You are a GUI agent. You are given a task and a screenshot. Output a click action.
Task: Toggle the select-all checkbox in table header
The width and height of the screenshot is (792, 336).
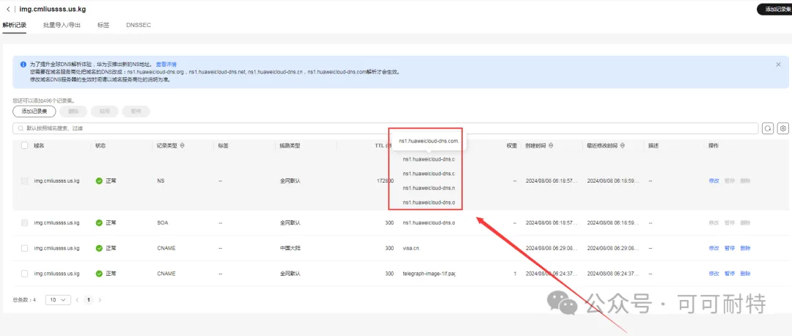(x=24, y=145)
